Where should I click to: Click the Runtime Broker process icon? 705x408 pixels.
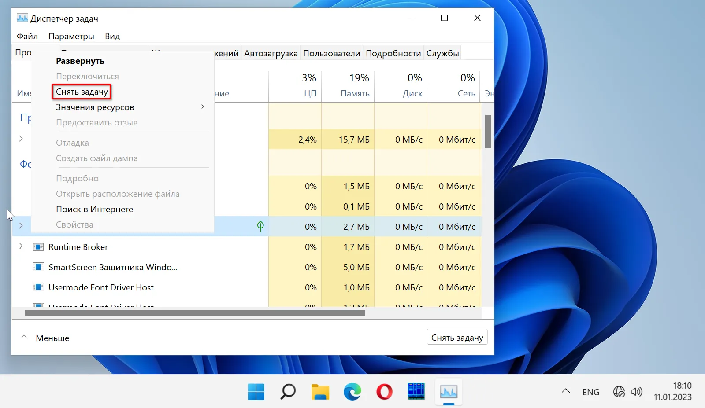tap(38, 247)
